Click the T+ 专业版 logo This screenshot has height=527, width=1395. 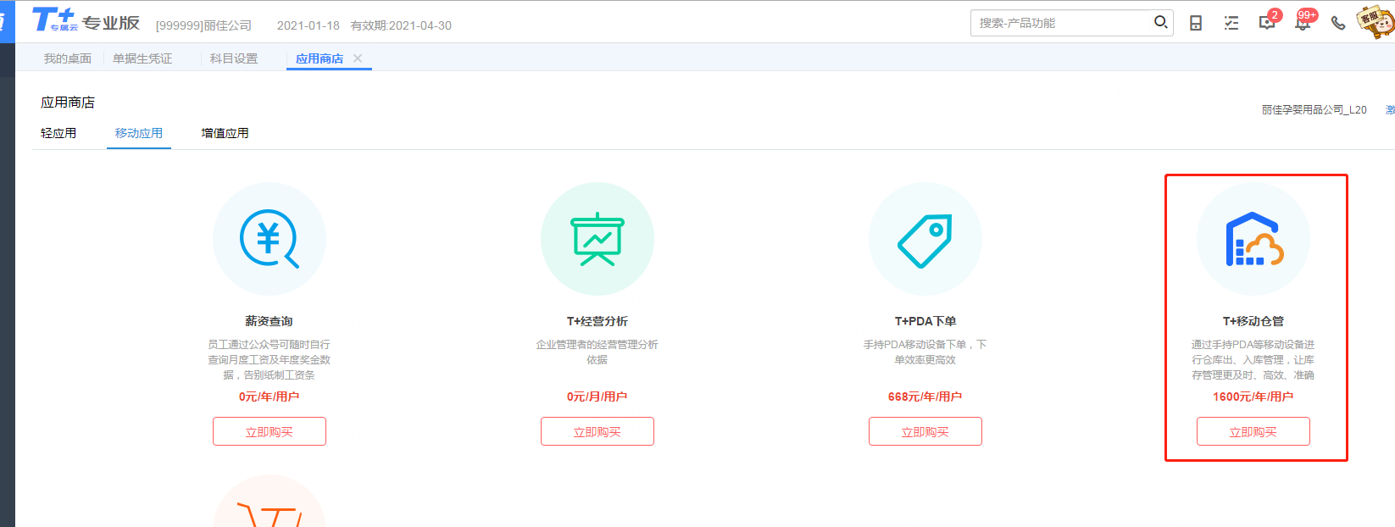[86, 20]
